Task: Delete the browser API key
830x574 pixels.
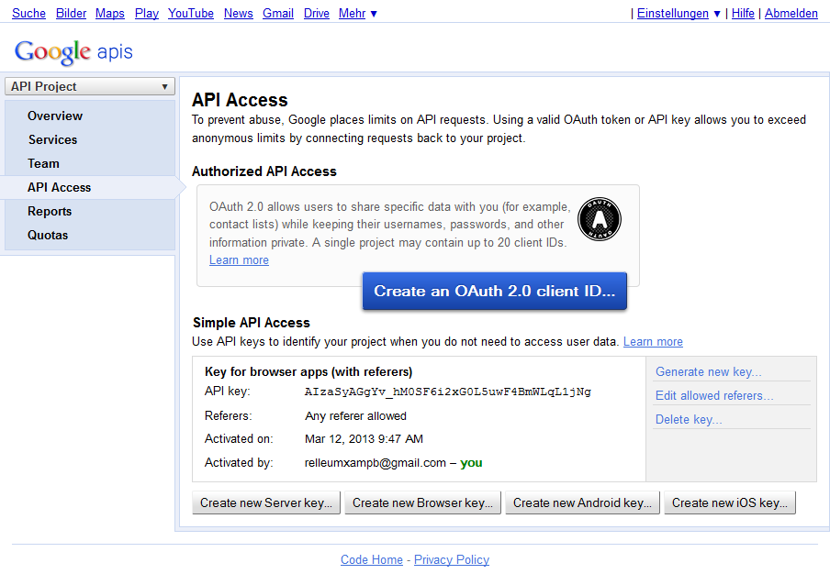Action: [687, 418]
